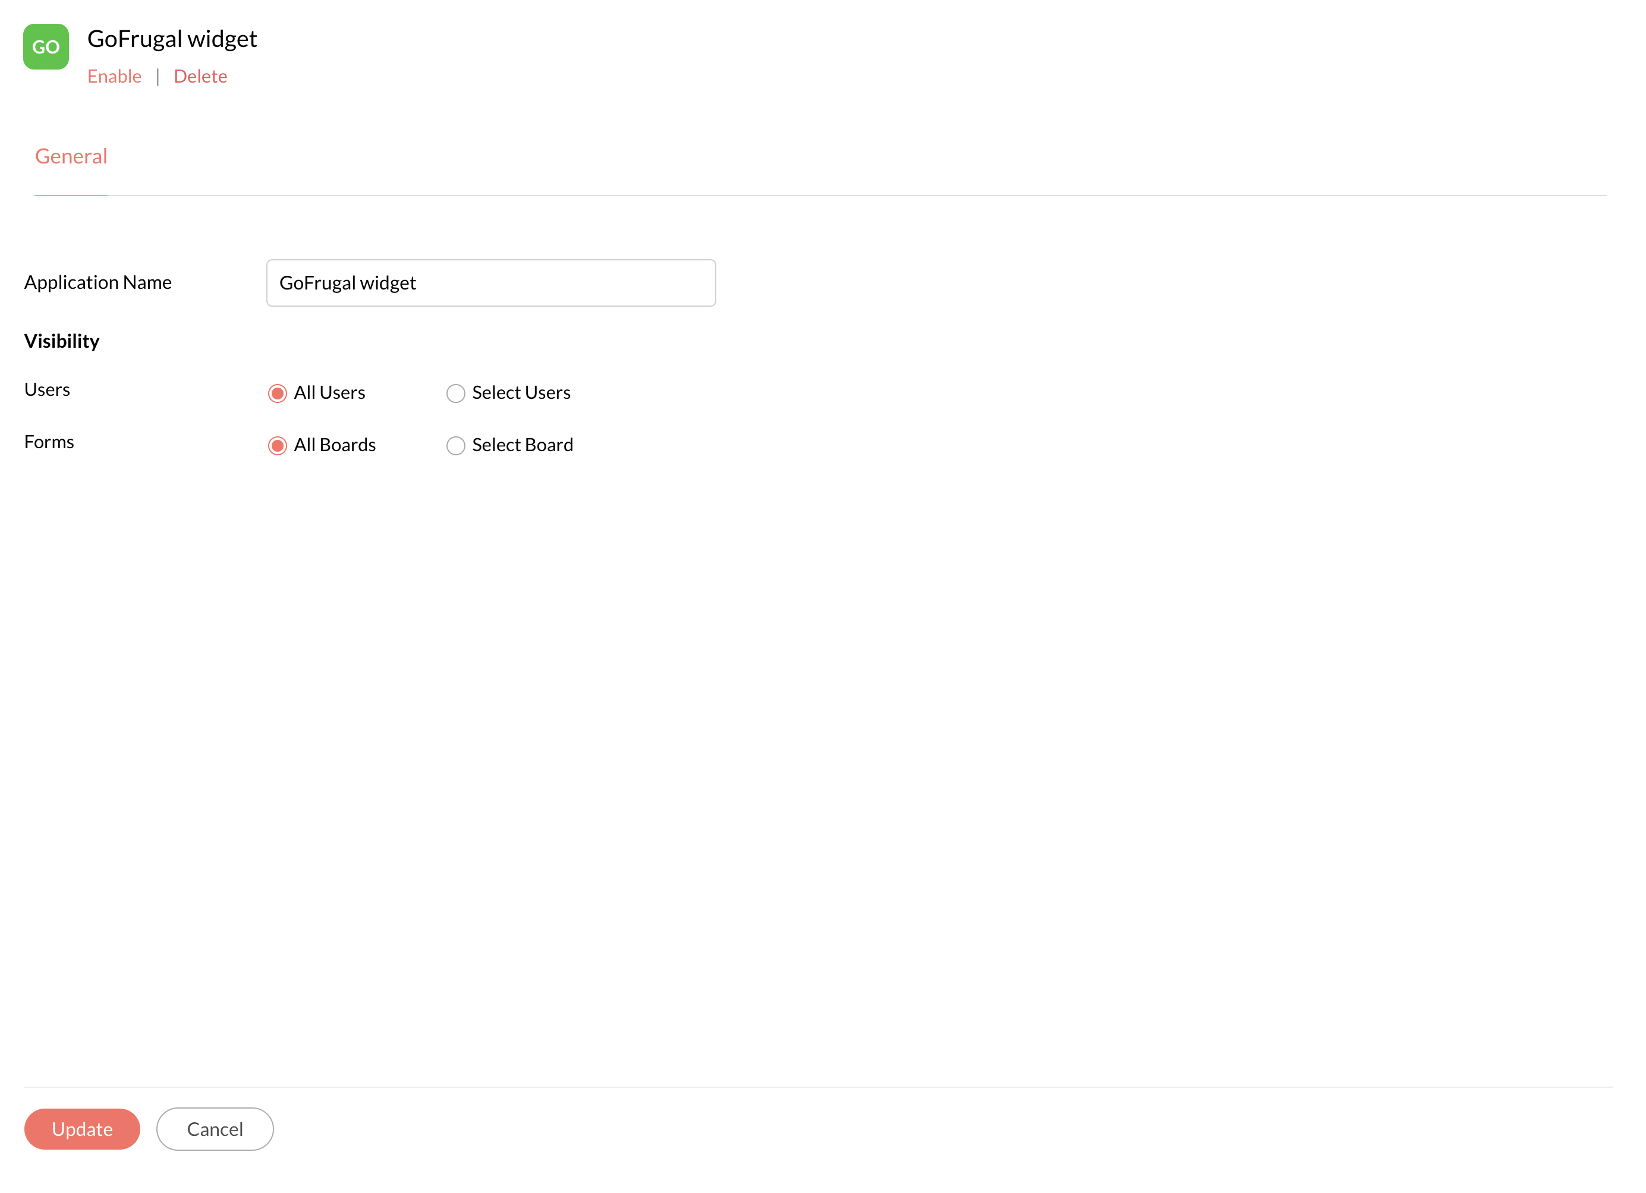Select the All Boards radio button
This screenshot has width=1646, height=1193.
(277, 446)
